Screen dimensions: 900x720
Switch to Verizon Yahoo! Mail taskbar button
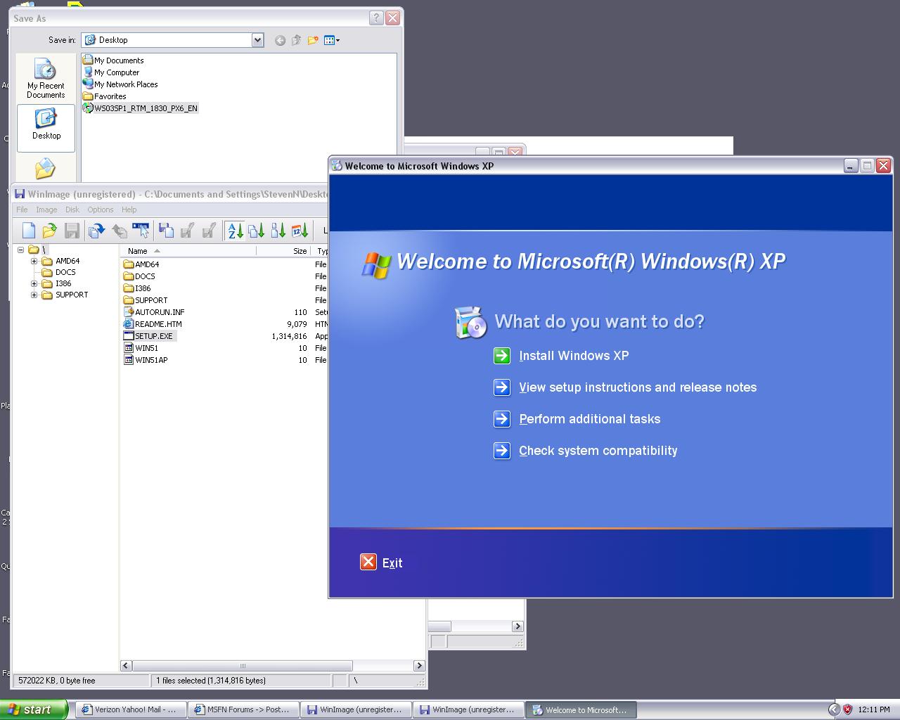tap(131, 709)
